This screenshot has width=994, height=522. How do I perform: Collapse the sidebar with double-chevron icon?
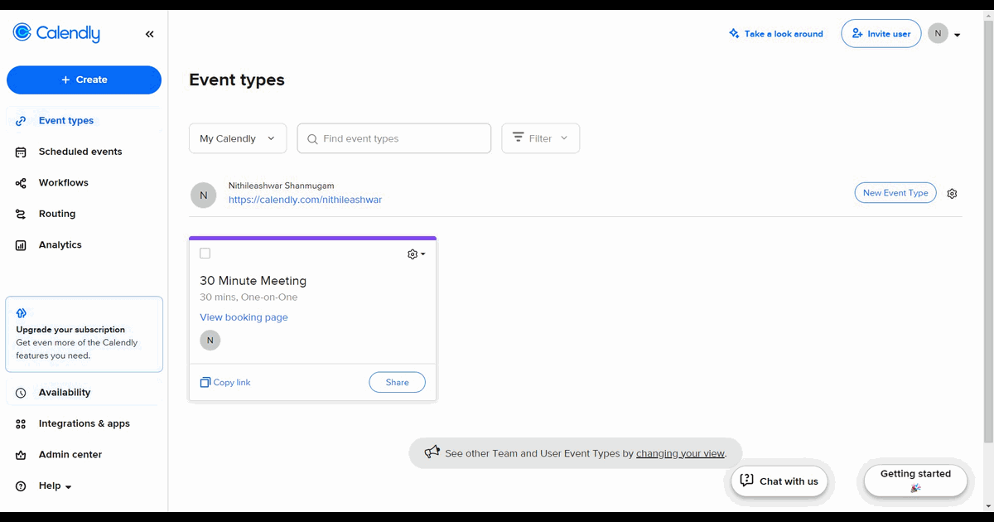click(150, 34)
